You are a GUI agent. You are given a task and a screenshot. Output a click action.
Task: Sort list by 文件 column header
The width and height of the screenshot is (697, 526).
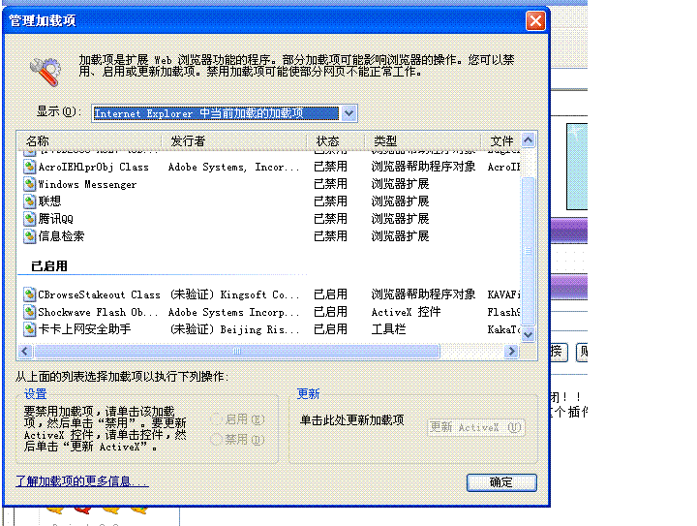(x=501, y=141)
